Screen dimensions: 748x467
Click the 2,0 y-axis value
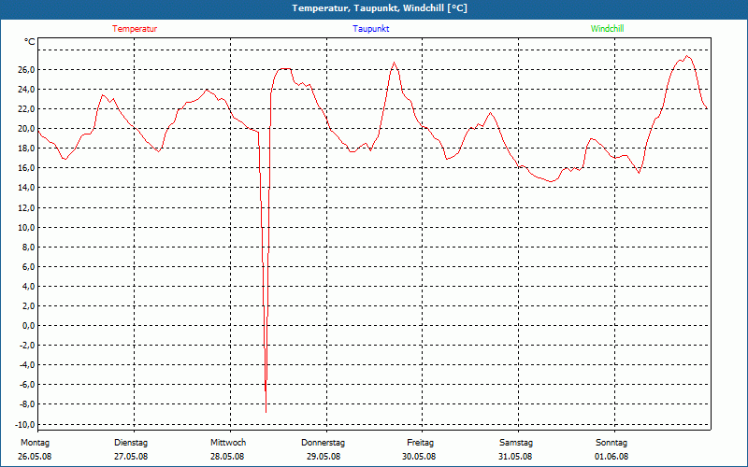[29, 306]
